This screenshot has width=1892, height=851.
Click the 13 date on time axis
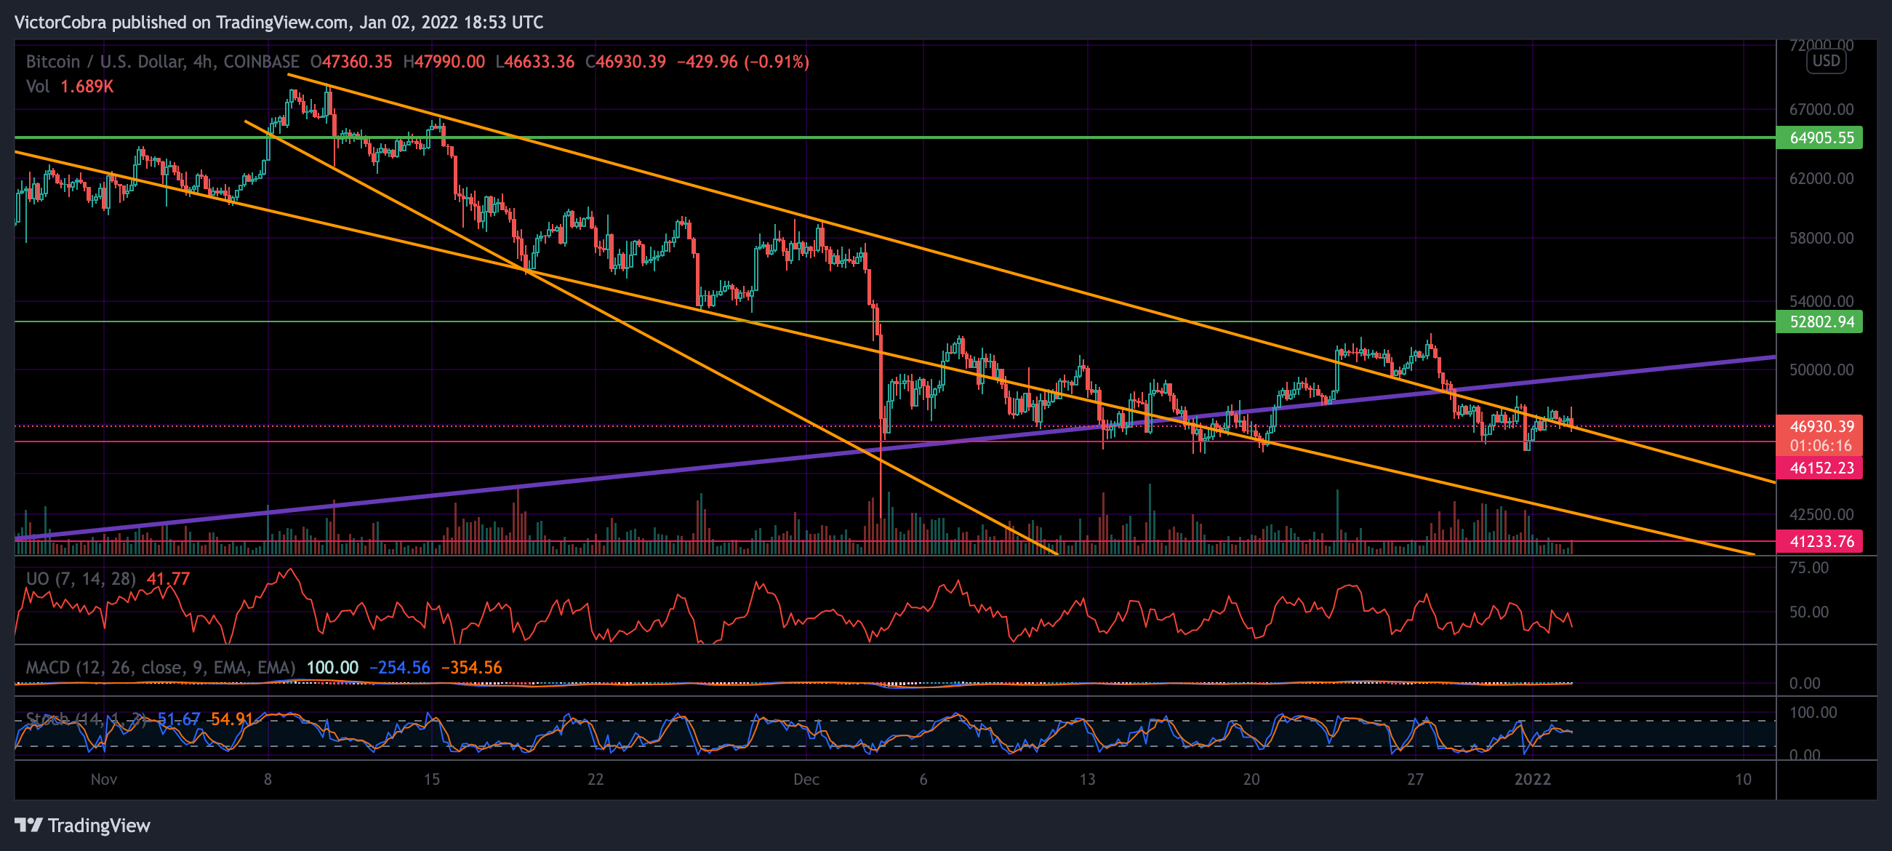coord(1087,779)
